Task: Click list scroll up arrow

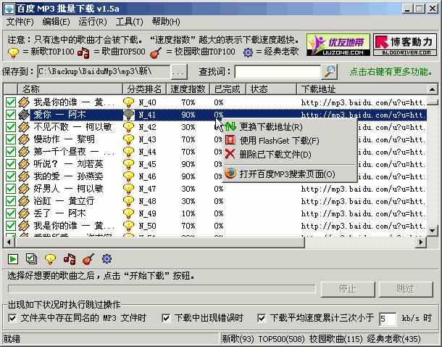Action: click(x=432, y=89)
